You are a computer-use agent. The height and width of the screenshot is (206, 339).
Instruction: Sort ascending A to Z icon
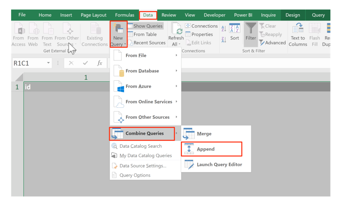pos(224,28)
